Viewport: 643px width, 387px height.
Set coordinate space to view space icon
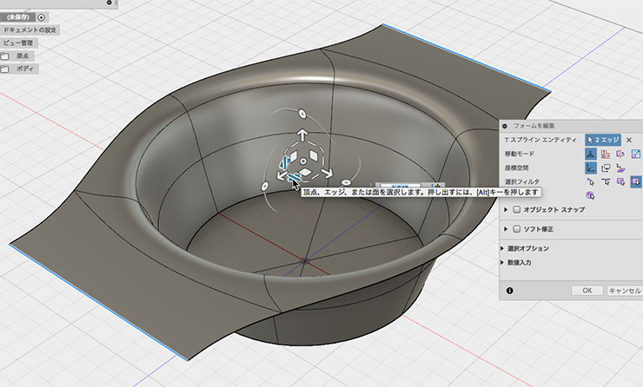point(606,168)
